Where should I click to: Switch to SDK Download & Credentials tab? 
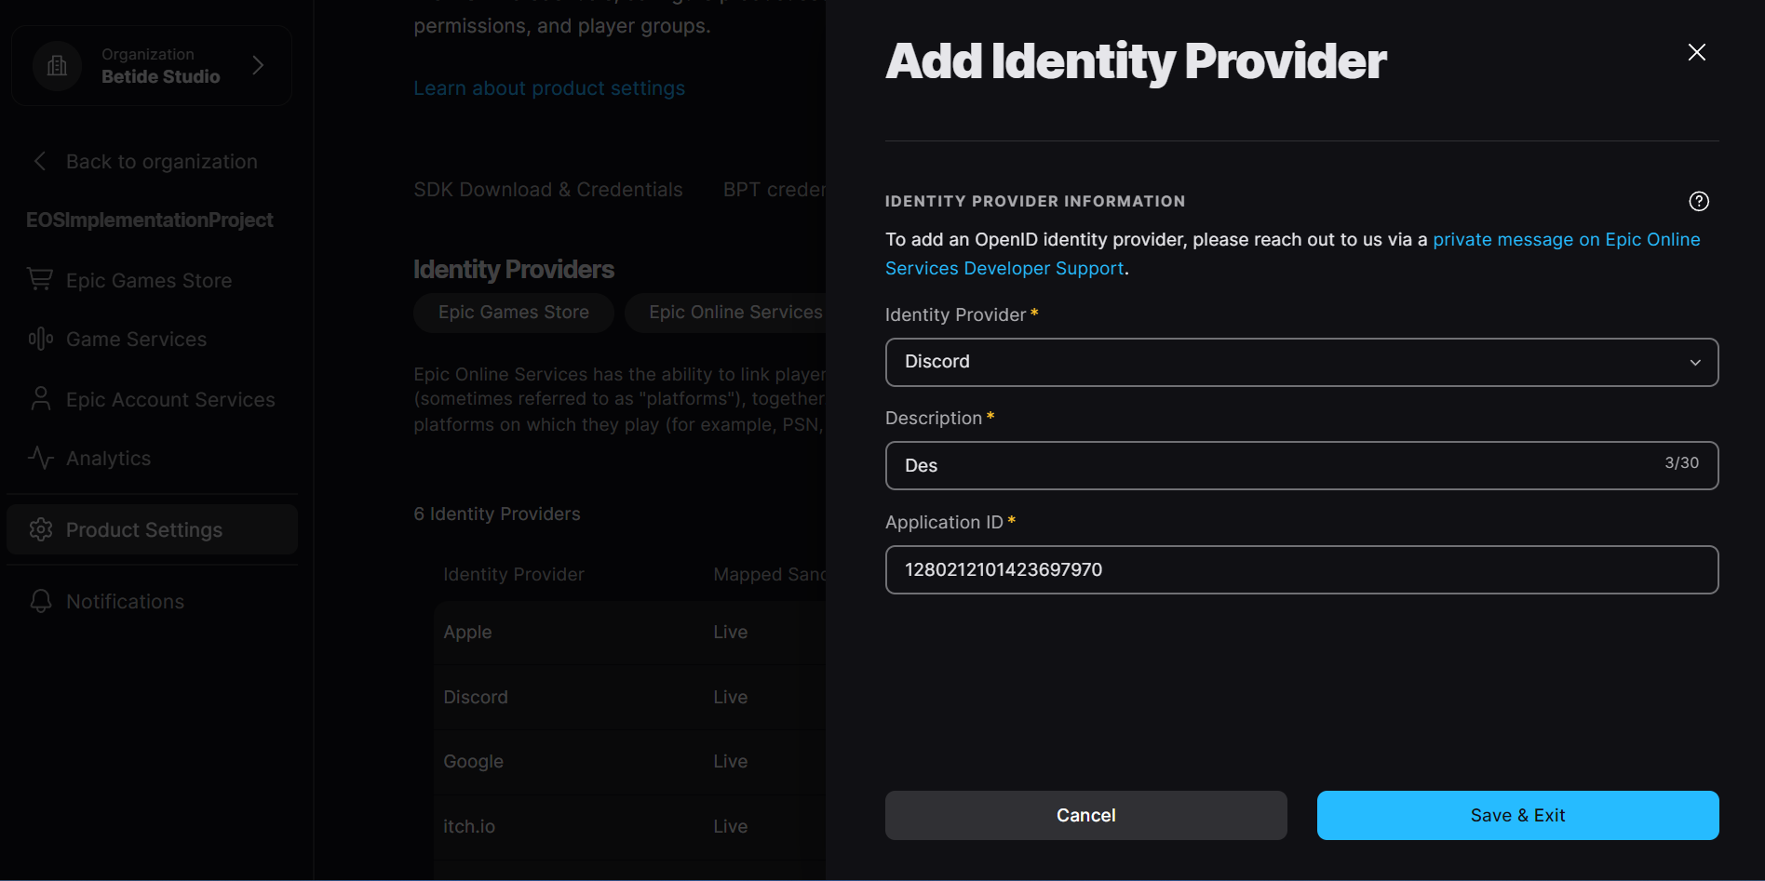click(547, 190)
